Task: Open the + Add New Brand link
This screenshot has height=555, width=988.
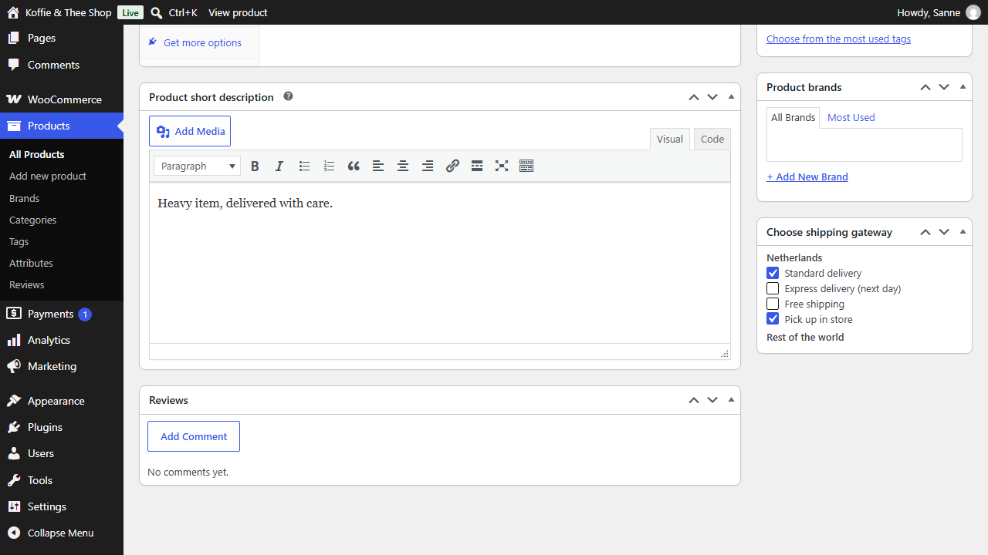Action: (807, 177)
